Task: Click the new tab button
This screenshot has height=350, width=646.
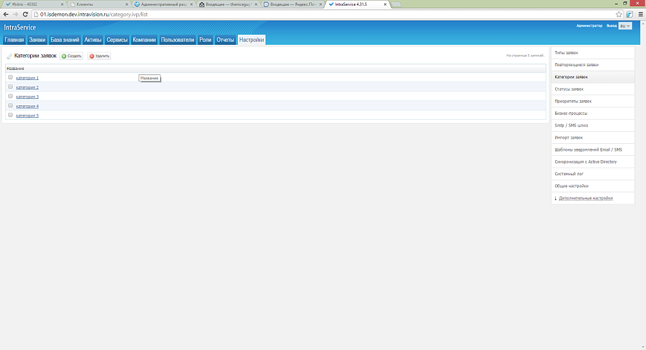Action: click(x=396, y=4)
